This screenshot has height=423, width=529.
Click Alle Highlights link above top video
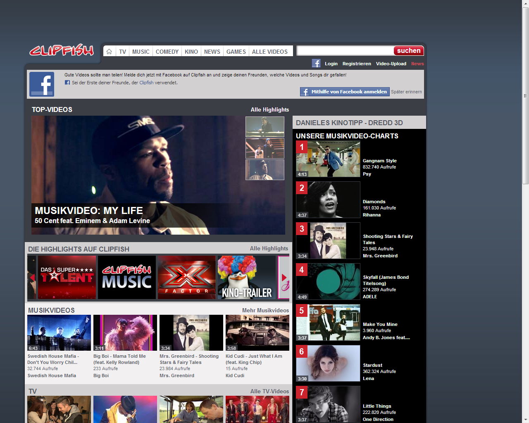pos(270,109)
